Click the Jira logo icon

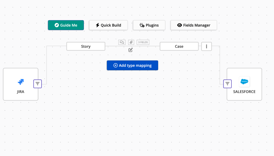pyautogui.click(x=20, y=82)
